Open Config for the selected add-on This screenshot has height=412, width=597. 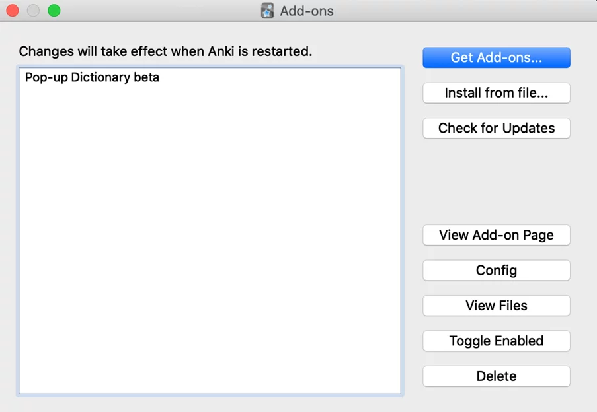coord(497,270)
